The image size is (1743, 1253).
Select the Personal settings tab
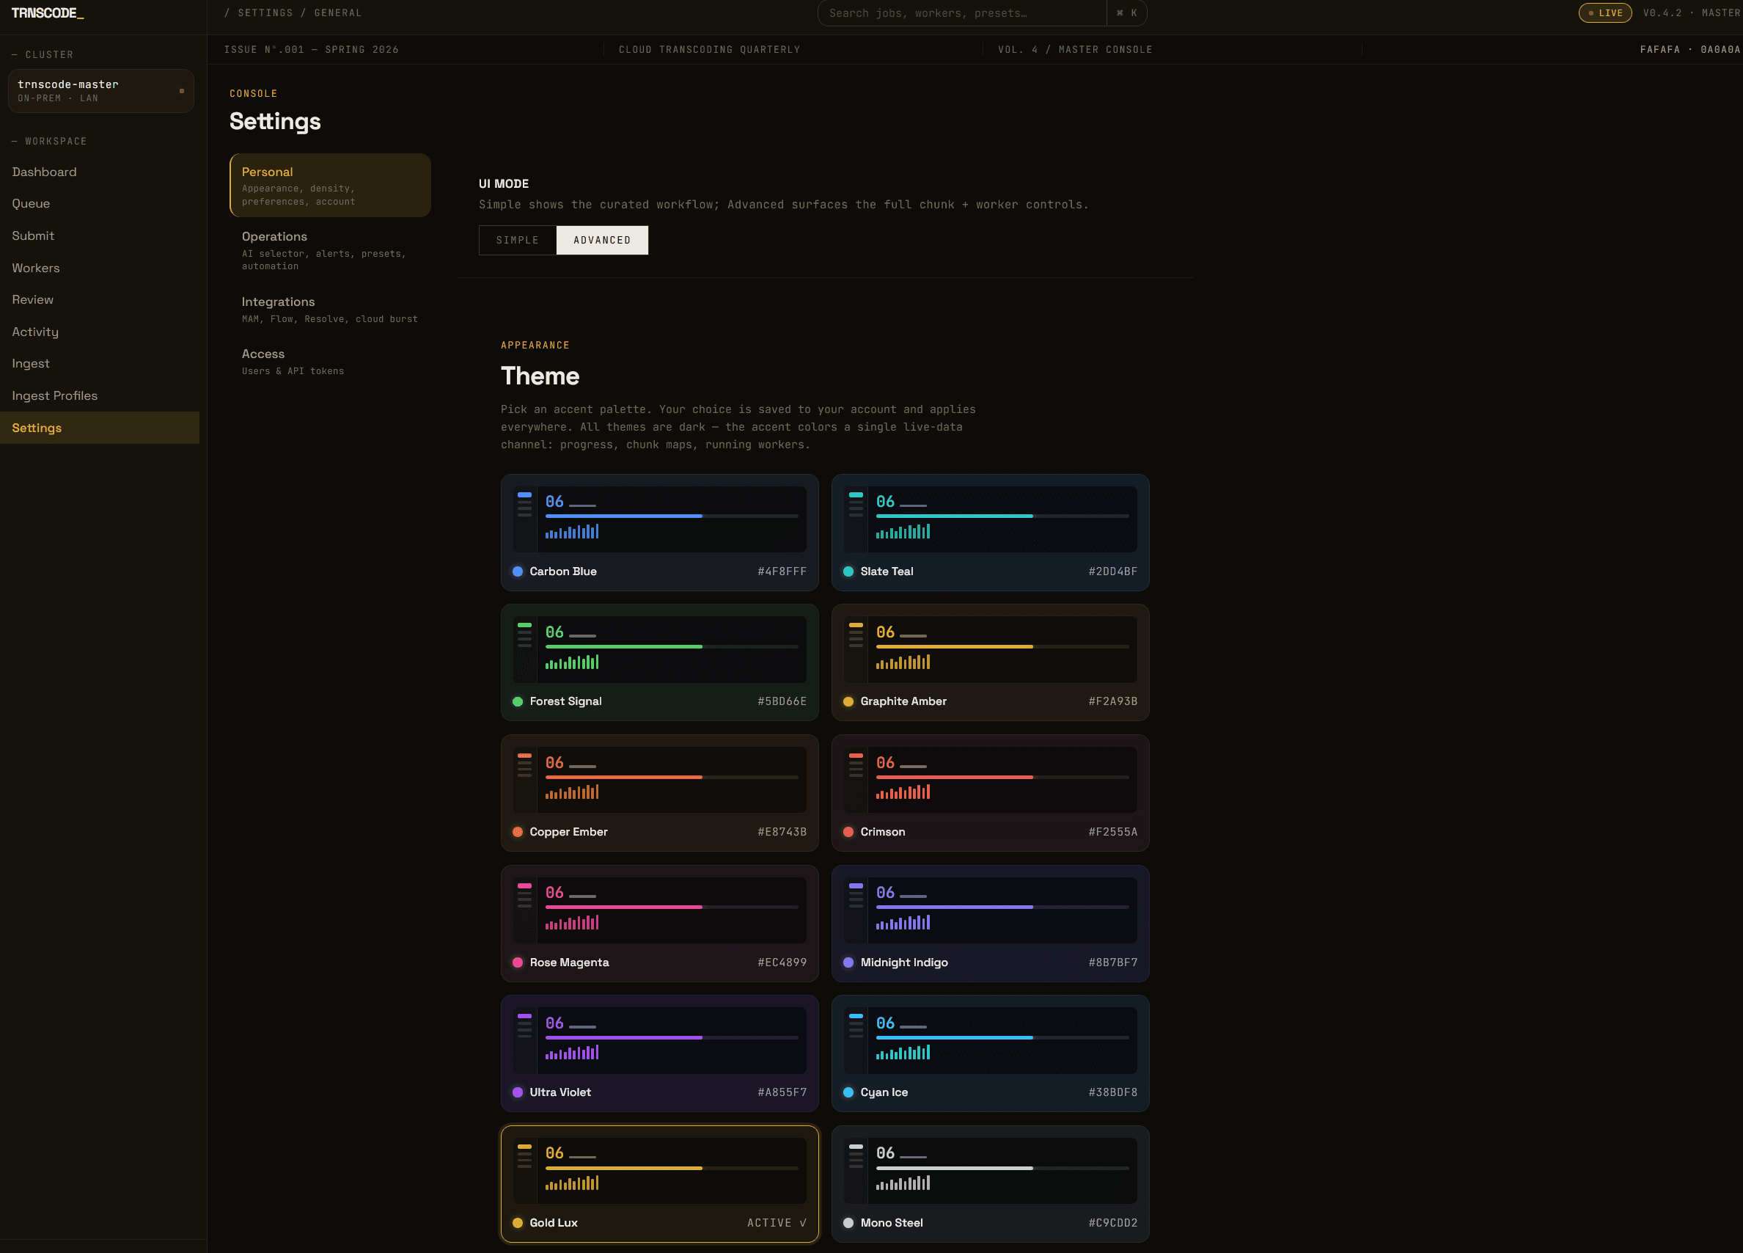330,186
